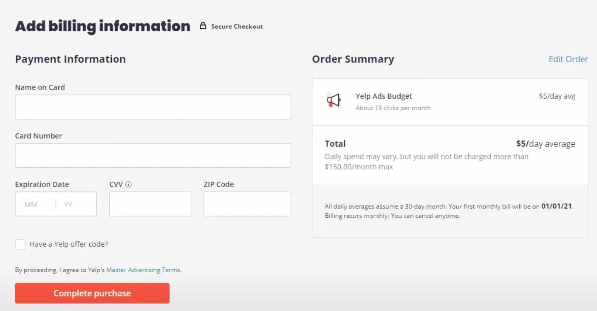Click the Name on Card input field
Image resolution: width=597 pixels, height=311 pixels.
[153, 107]
